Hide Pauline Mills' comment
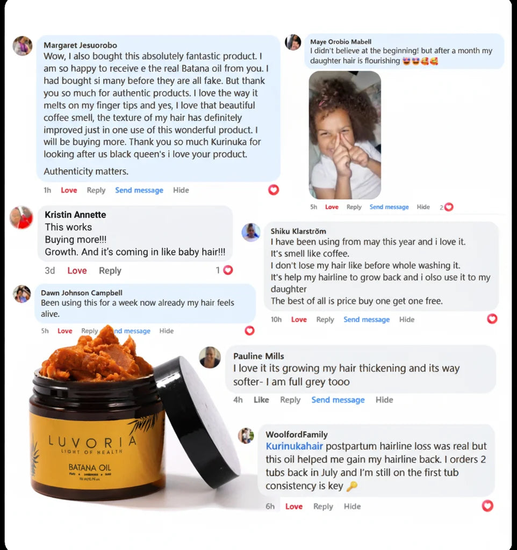This screenshot has height=550, width=517. tap(384, 400)
